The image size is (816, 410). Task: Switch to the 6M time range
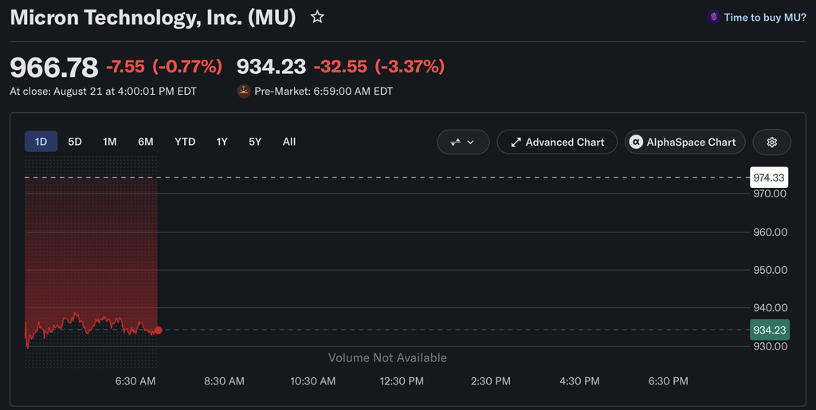point(146,142)
